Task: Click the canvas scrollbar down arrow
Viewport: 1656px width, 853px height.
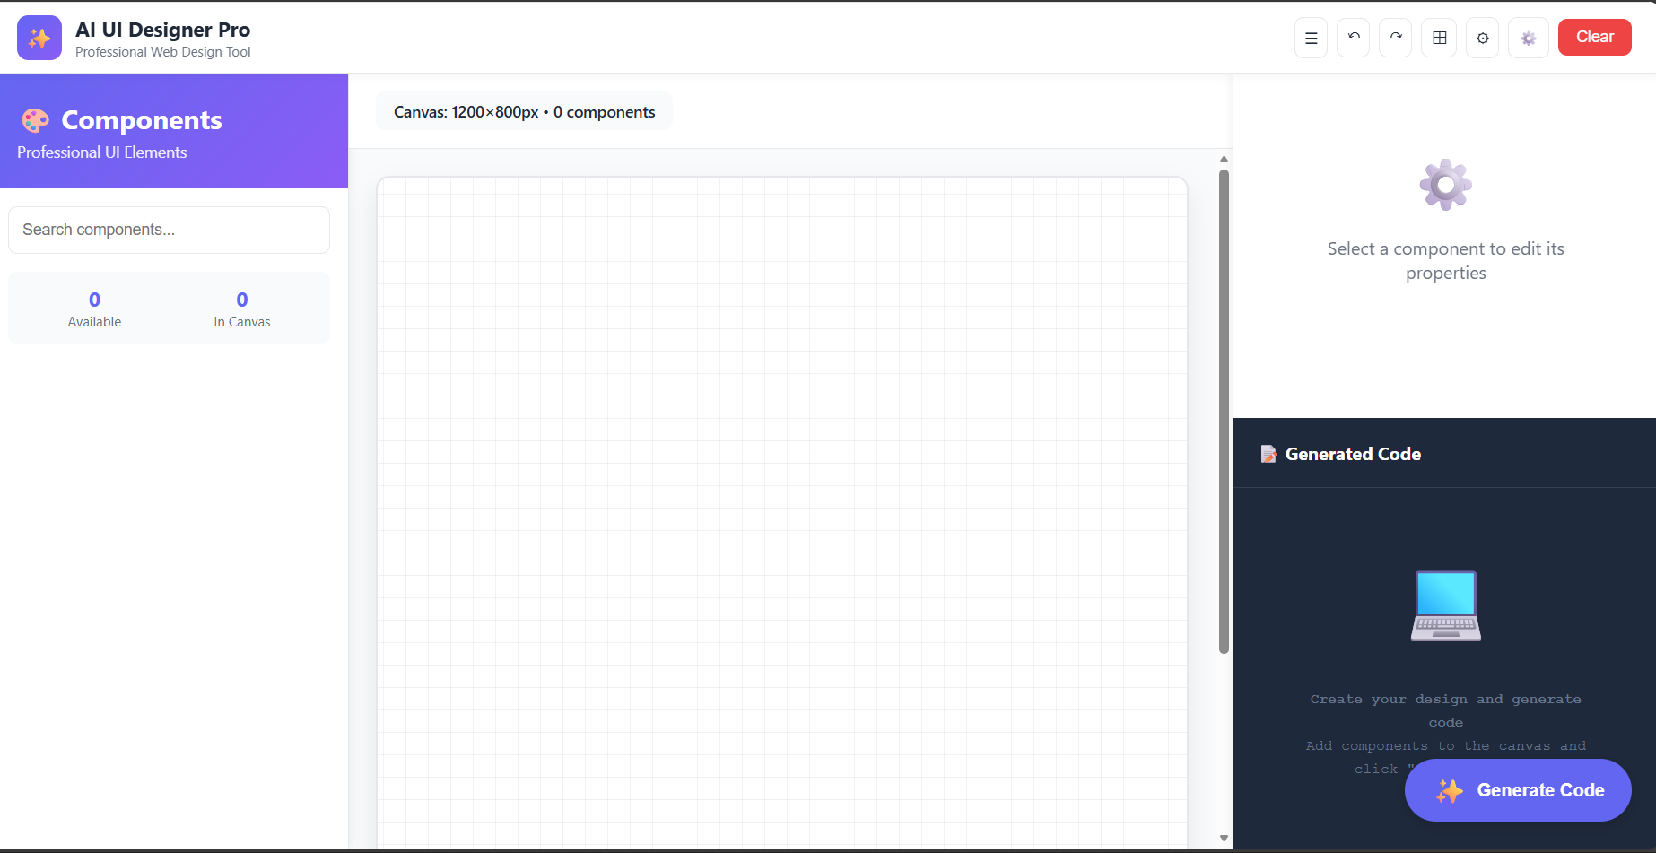Action: point(1224,839)
